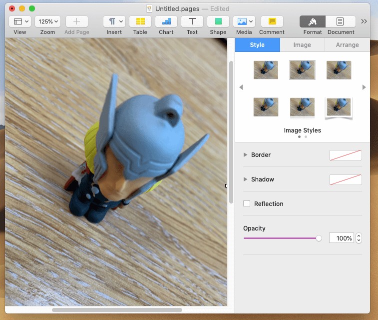Click the document icon in title bar
This screenshot has height=320, width=378.
[149, 9]
